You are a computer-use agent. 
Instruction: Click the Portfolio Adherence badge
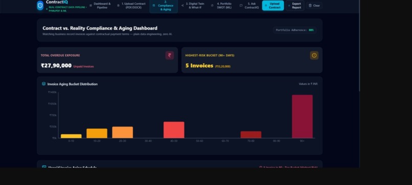pyautogui.click(x=294, y=30)
